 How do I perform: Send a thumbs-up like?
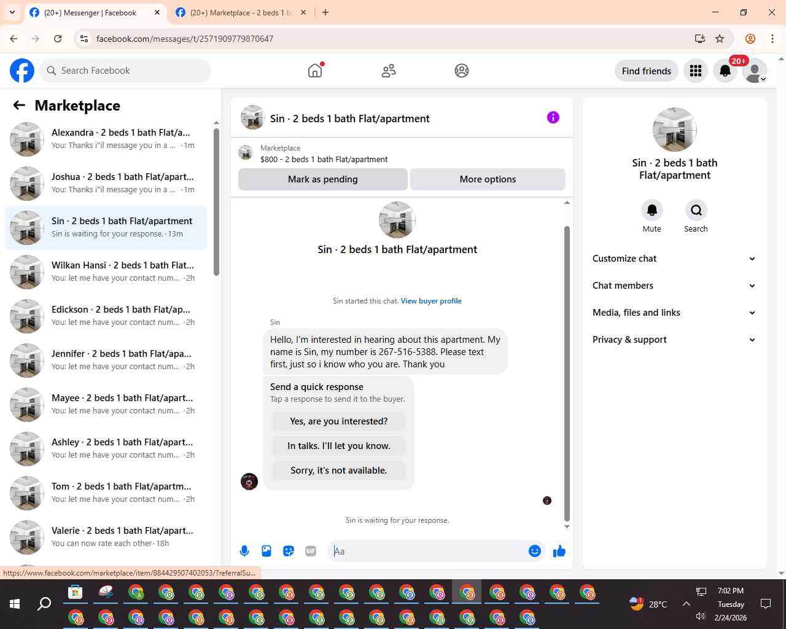pyautogui.click(x=559, y=551)
